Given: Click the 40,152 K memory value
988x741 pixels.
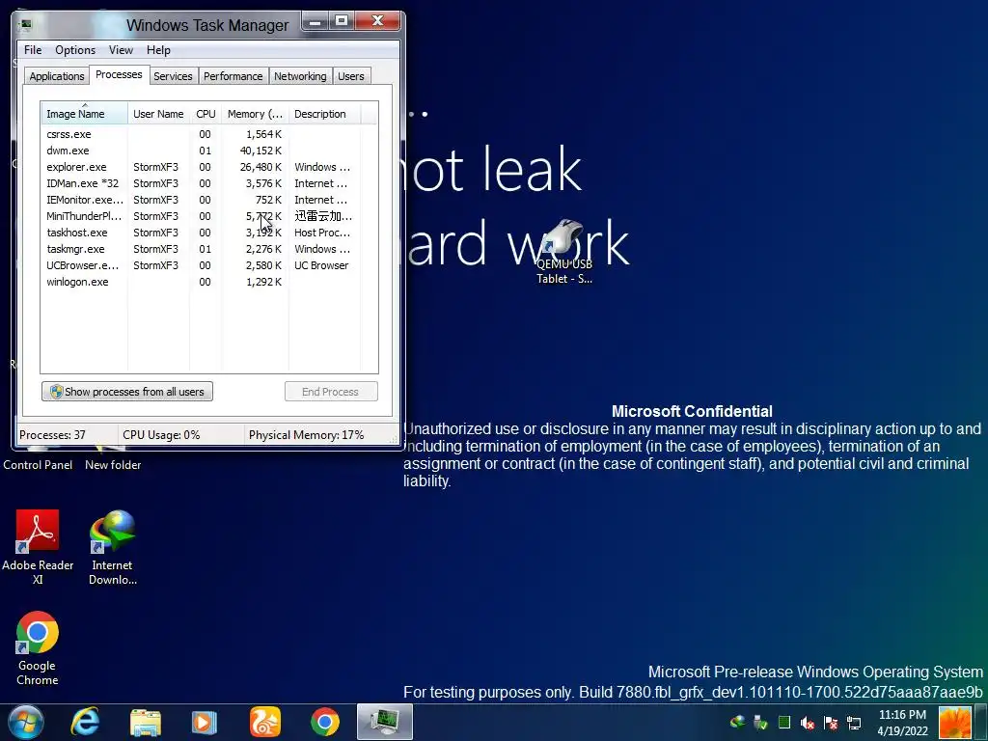Looking at the screenshot, I should coord(261,151).
